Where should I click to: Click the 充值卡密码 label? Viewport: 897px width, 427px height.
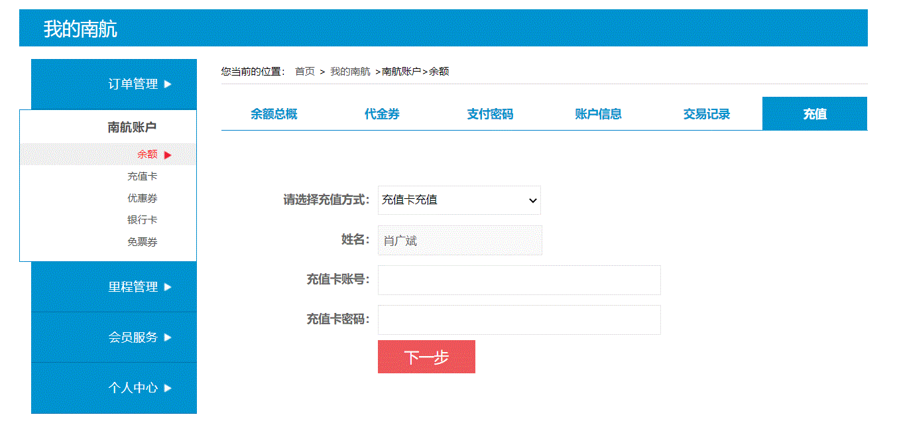point(338,320)
